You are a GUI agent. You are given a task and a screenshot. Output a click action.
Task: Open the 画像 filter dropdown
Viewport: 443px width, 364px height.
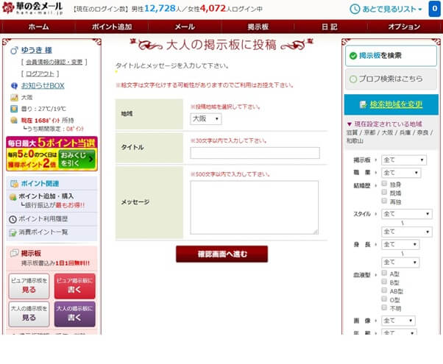[398, 321]
